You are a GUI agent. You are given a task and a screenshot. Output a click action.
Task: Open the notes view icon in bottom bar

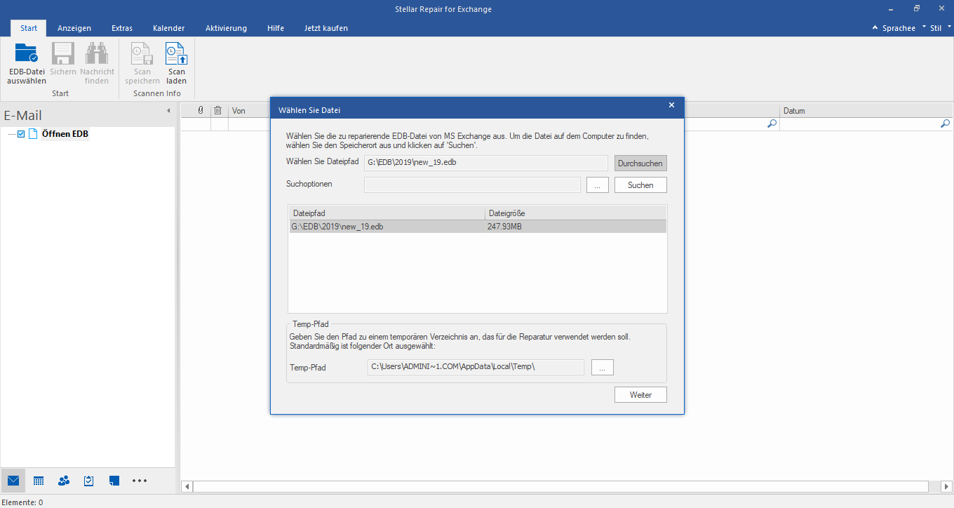(114, 481)
